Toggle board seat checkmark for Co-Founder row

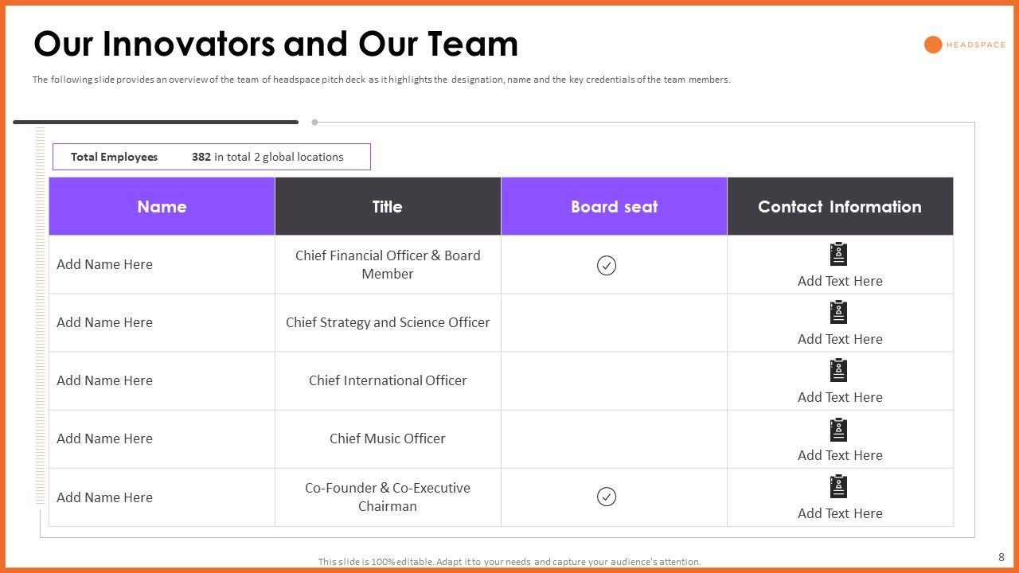pos(607,497)
